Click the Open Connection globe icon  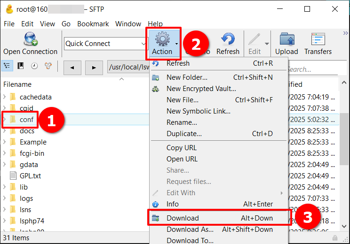pos(30,39)
